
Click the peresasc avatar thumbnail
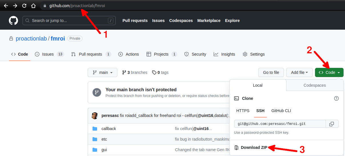tap(95, 116)
